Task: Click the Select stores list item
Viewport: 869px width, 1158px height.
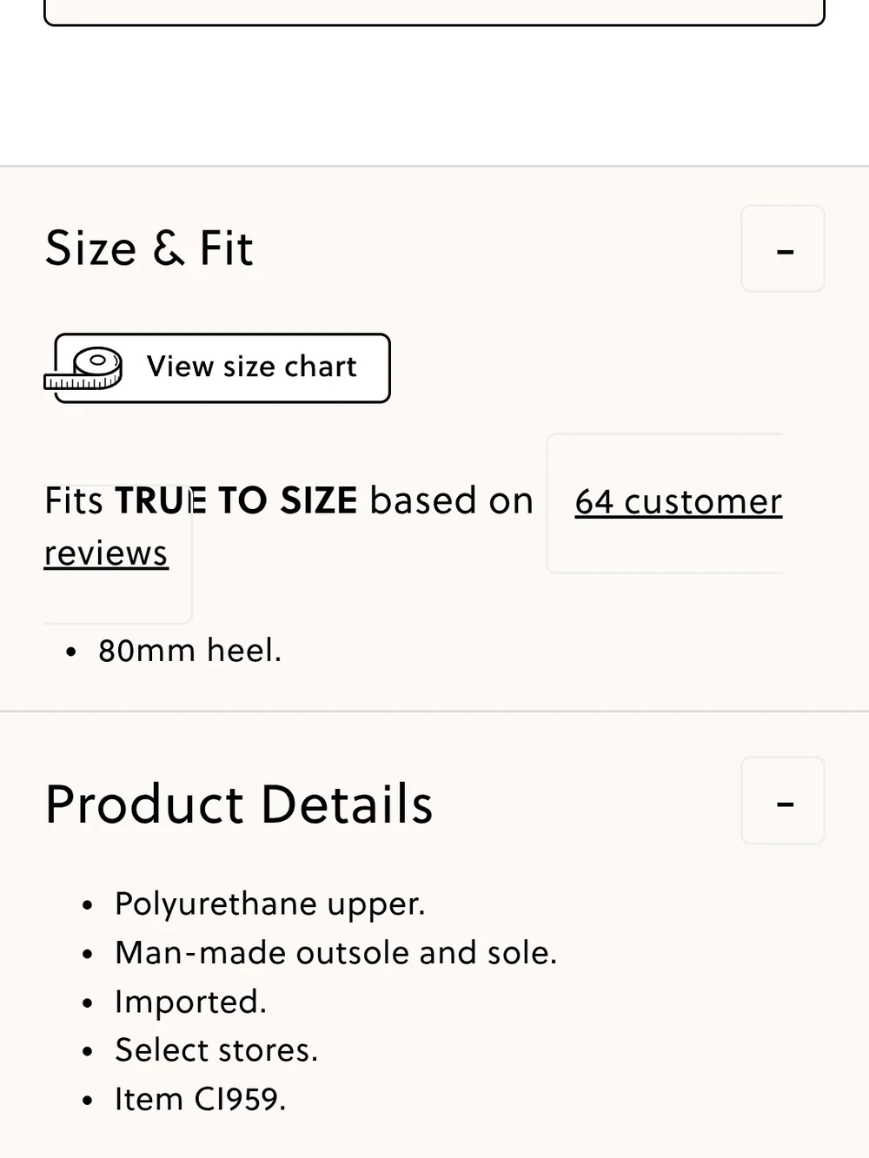Action: pyautogui.click(x=216, y=1050)
